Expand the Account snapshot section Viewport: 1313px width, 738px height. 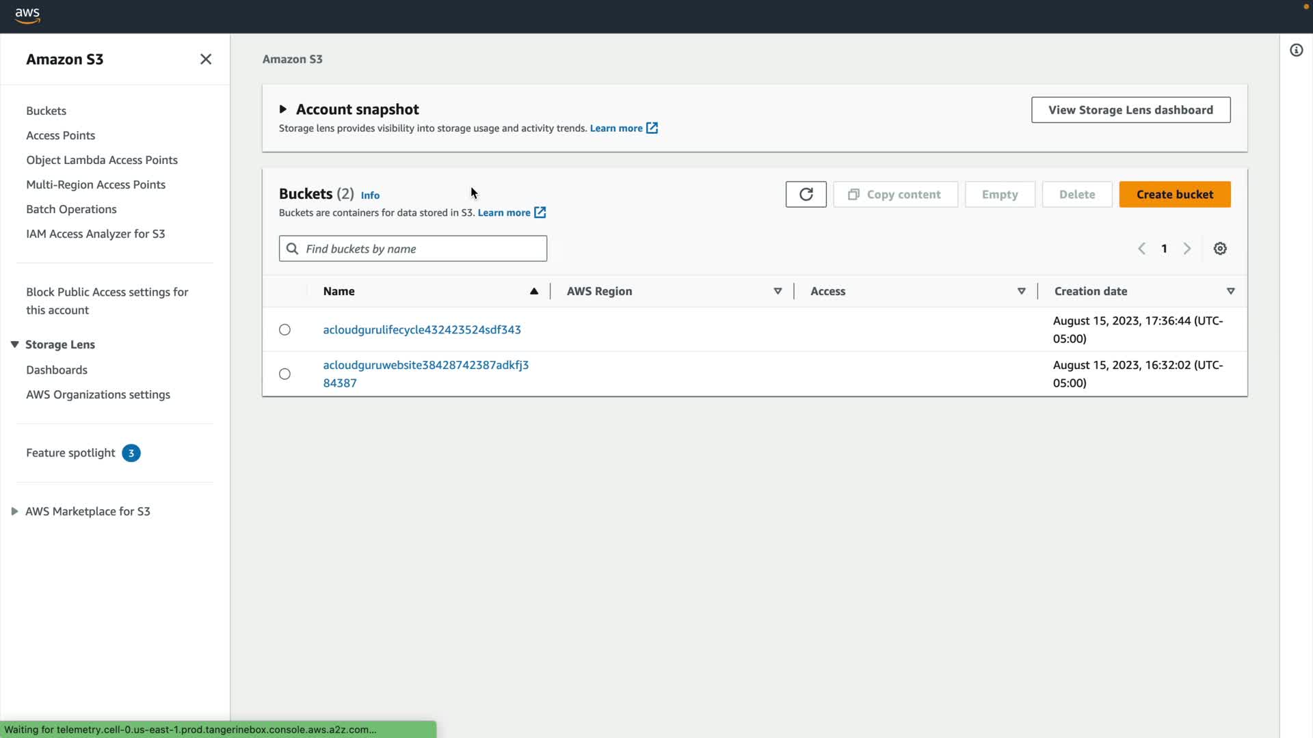click(x=283, y=109)
